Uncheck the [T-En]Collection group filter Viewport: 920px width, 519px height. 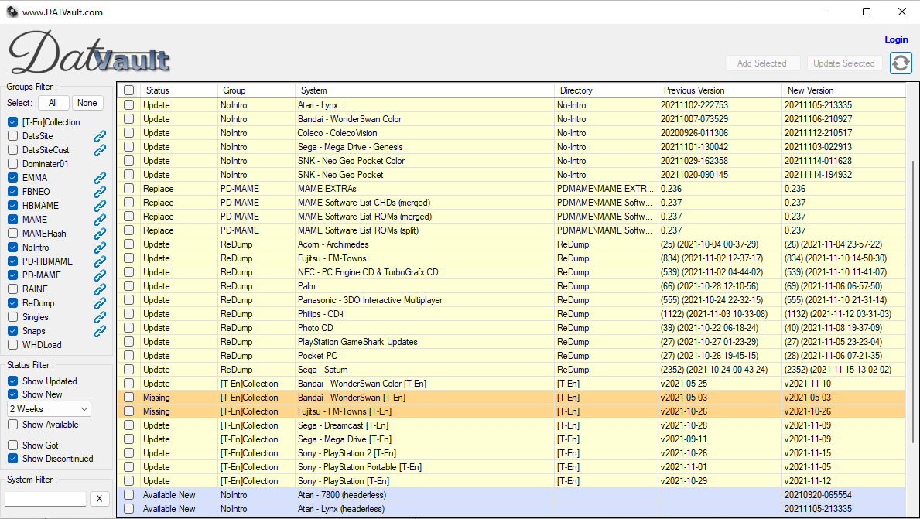13,122
